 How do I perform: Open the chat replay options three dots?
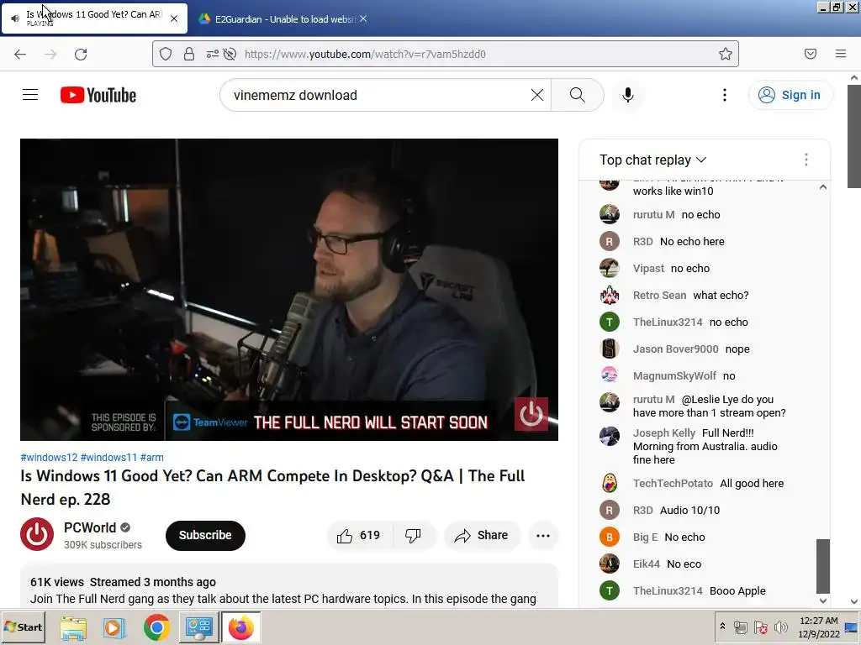(806, 160)
